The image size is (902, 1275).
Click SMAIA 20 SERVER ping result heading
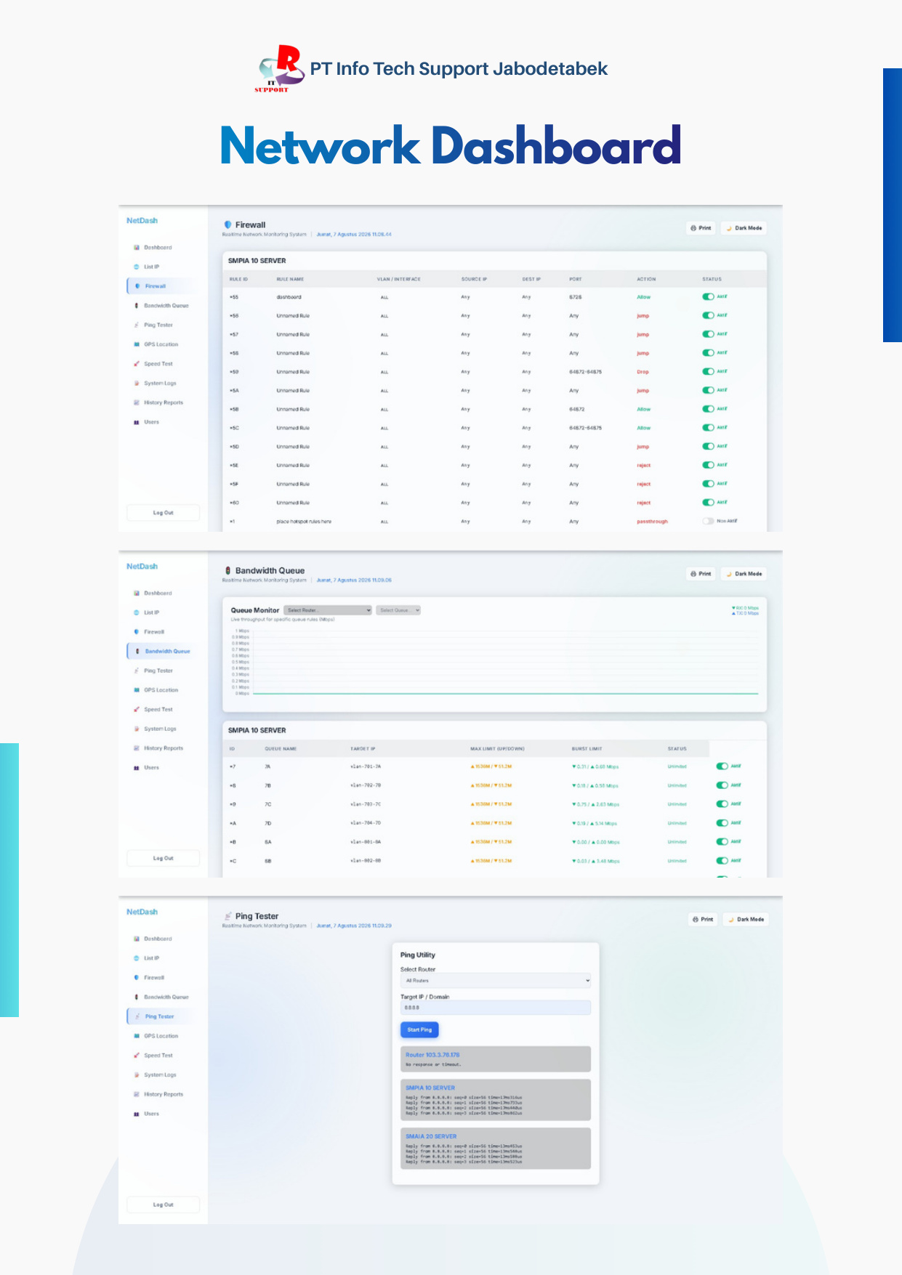tap(431, 1136)
